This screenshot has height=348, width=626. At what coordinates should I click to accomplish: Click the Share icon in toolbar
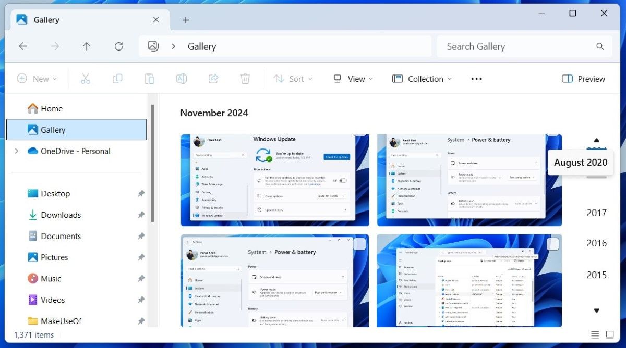click(213, 79)
